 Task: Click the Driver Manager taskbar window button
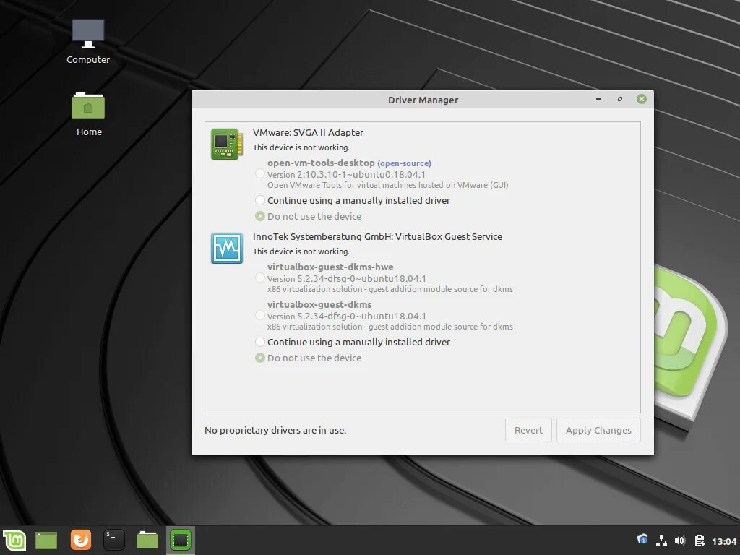pos(181,540)
